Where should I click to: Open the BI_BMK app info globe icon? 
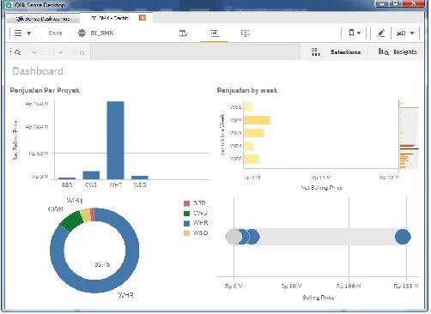pyautogui.click(x=82, y=33)
